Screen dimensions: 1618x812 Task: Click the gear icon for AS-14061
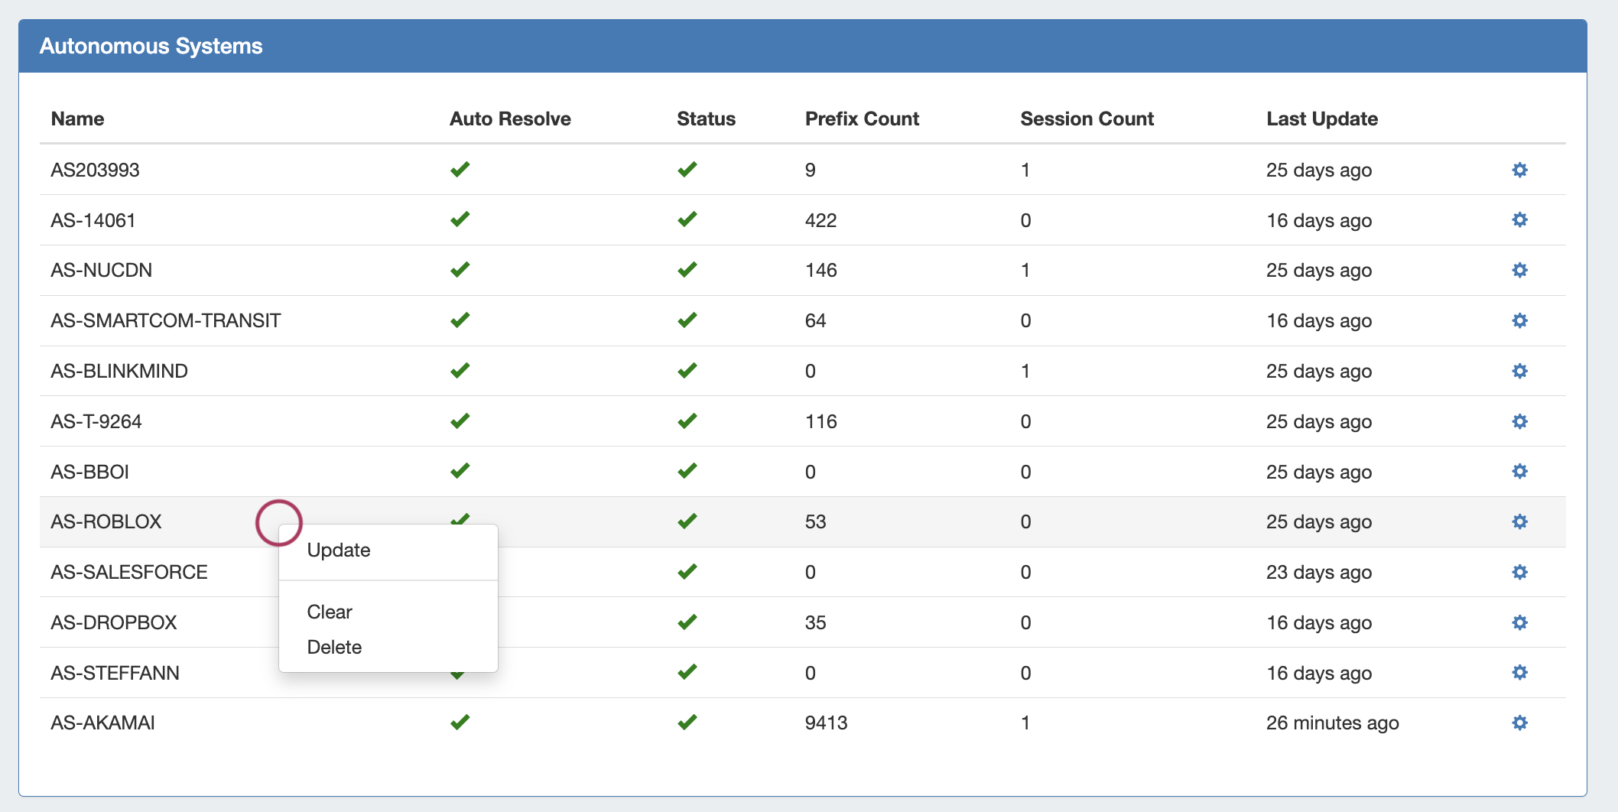(1519, 220)
